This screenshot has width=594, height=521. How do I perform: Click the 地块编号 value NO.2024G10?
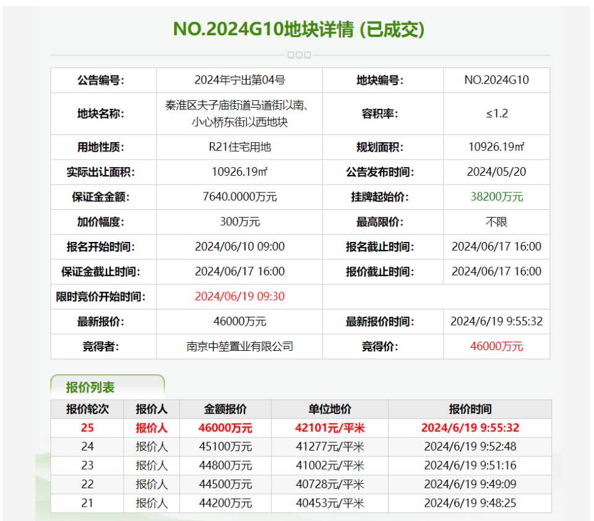point(496,80)
